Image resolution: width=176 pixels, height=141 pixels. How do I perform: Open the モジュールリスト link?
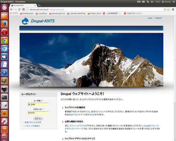pyautogui.click(x=77, y=125)
